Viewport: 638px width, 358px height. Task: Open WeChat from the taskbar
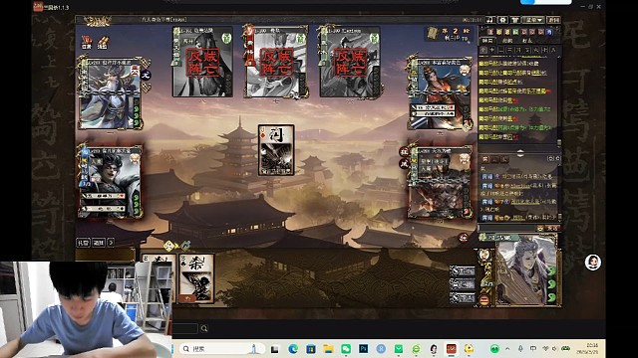(346, 349)
